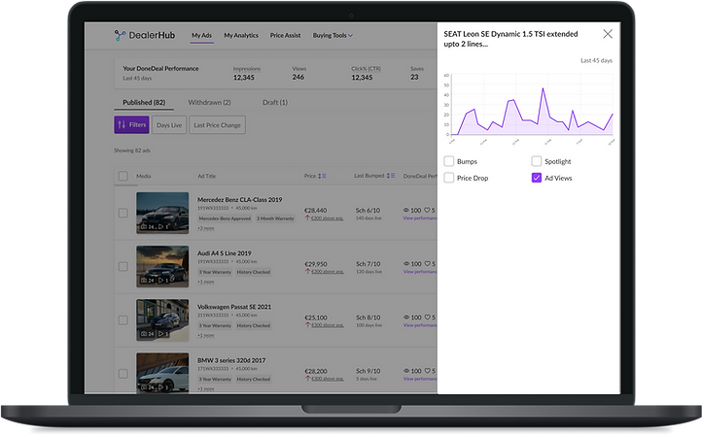Open the My Ads tab
This screenshot has height=436, width=702.
[x=201, y=35]
